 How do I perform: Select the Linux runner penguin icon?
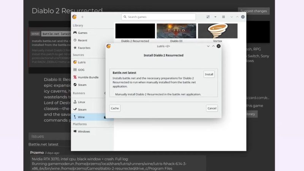pos(75,102)
